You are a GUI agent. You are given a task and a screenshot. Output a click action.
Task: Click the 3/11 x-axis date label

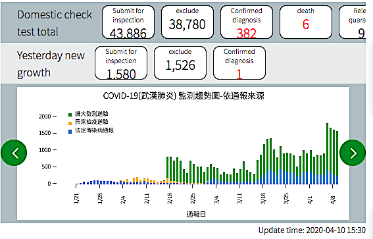[239, 198]
